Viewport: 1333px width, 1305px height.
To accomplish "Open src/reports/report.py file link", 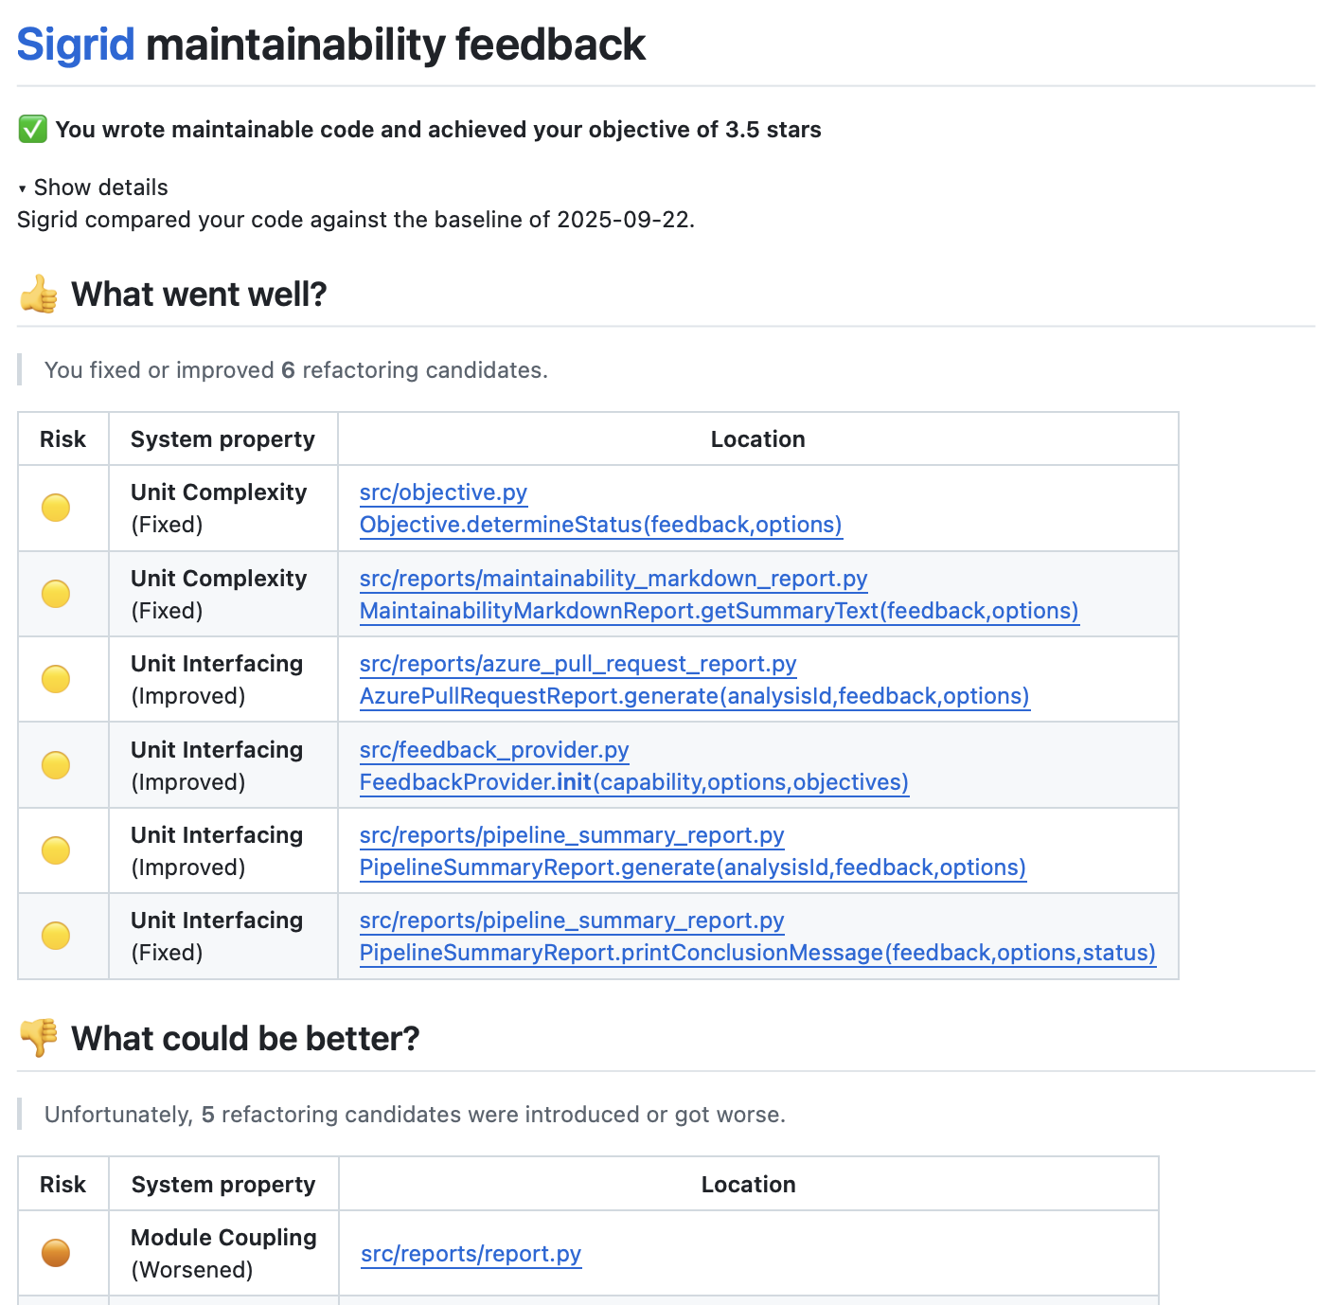I will point(471,1254).
